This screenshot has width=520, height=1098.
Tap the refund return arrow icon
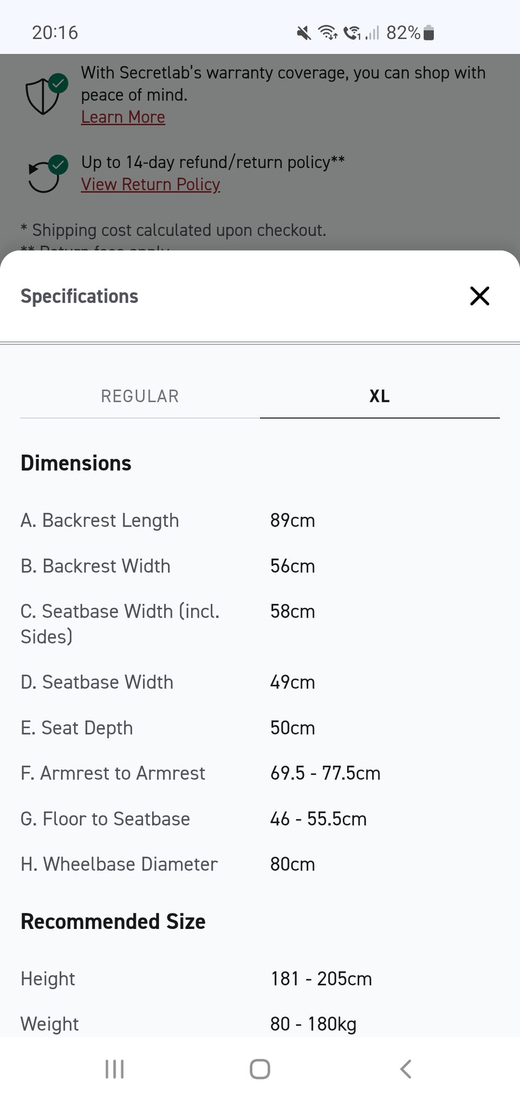(45, 174)
